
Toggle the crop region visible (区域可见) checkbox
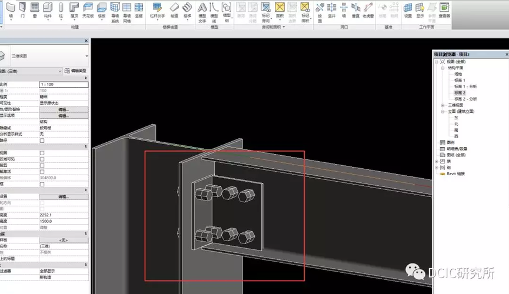tap(42, 159)
